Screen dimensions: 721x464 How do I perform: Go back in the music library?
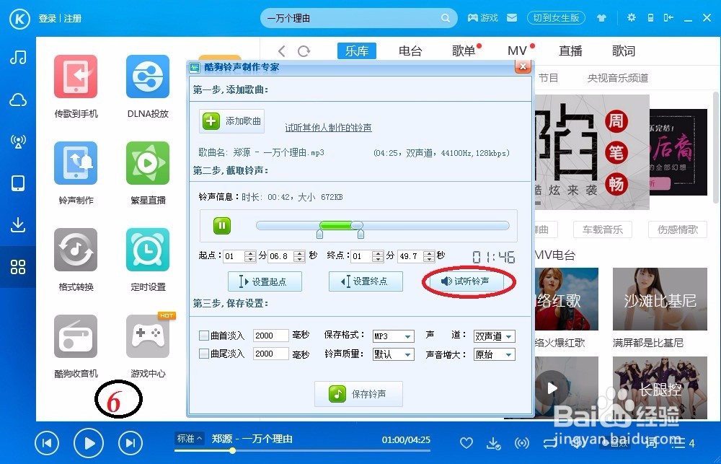point(282,51)
